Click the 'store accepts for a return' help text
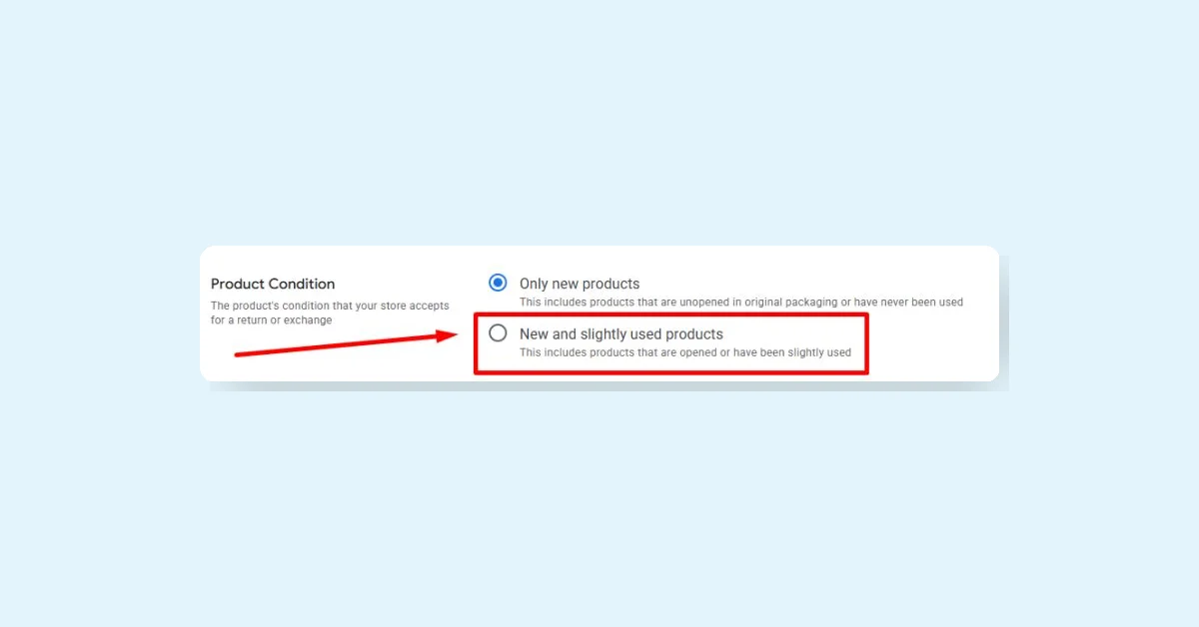The image size is (1199, 627). [330, 313]
